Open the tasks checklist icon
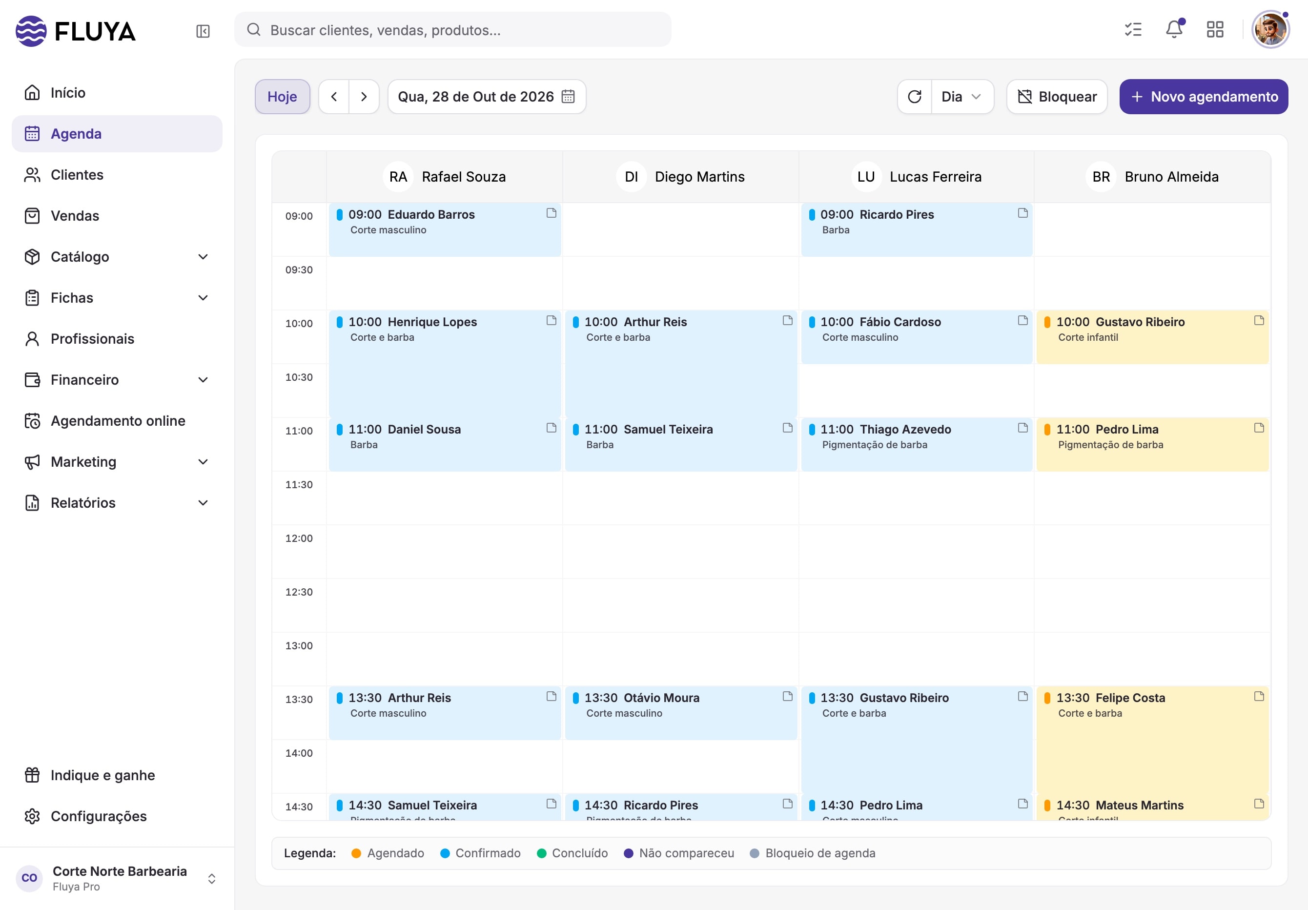This screenshot has height=910, width=1308. click(1133, 30)
